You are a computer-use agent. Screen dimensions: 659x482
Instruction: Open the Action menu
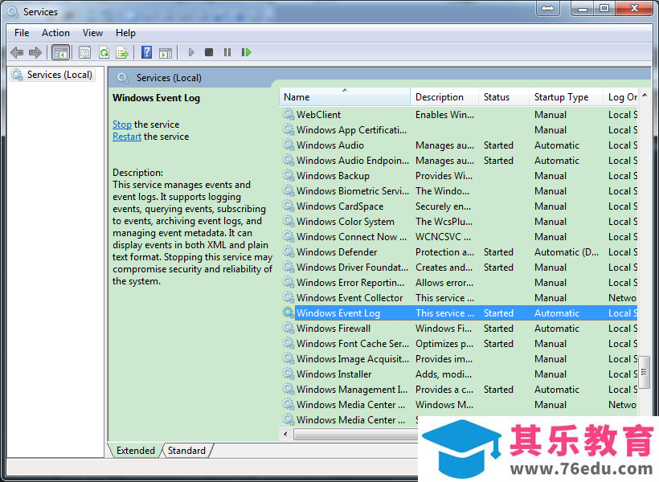[55, 33]
